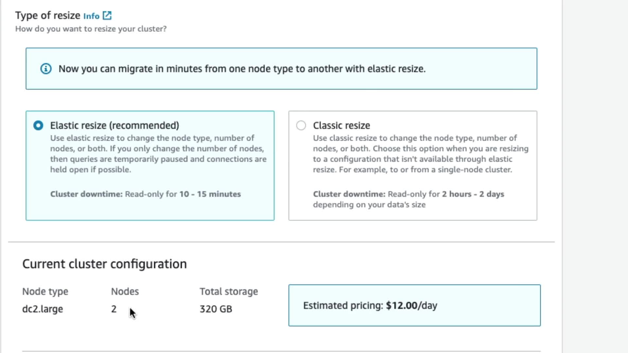628x353 pixels.
Task: Click the Nodes count value 2
Action: [113, 309]
